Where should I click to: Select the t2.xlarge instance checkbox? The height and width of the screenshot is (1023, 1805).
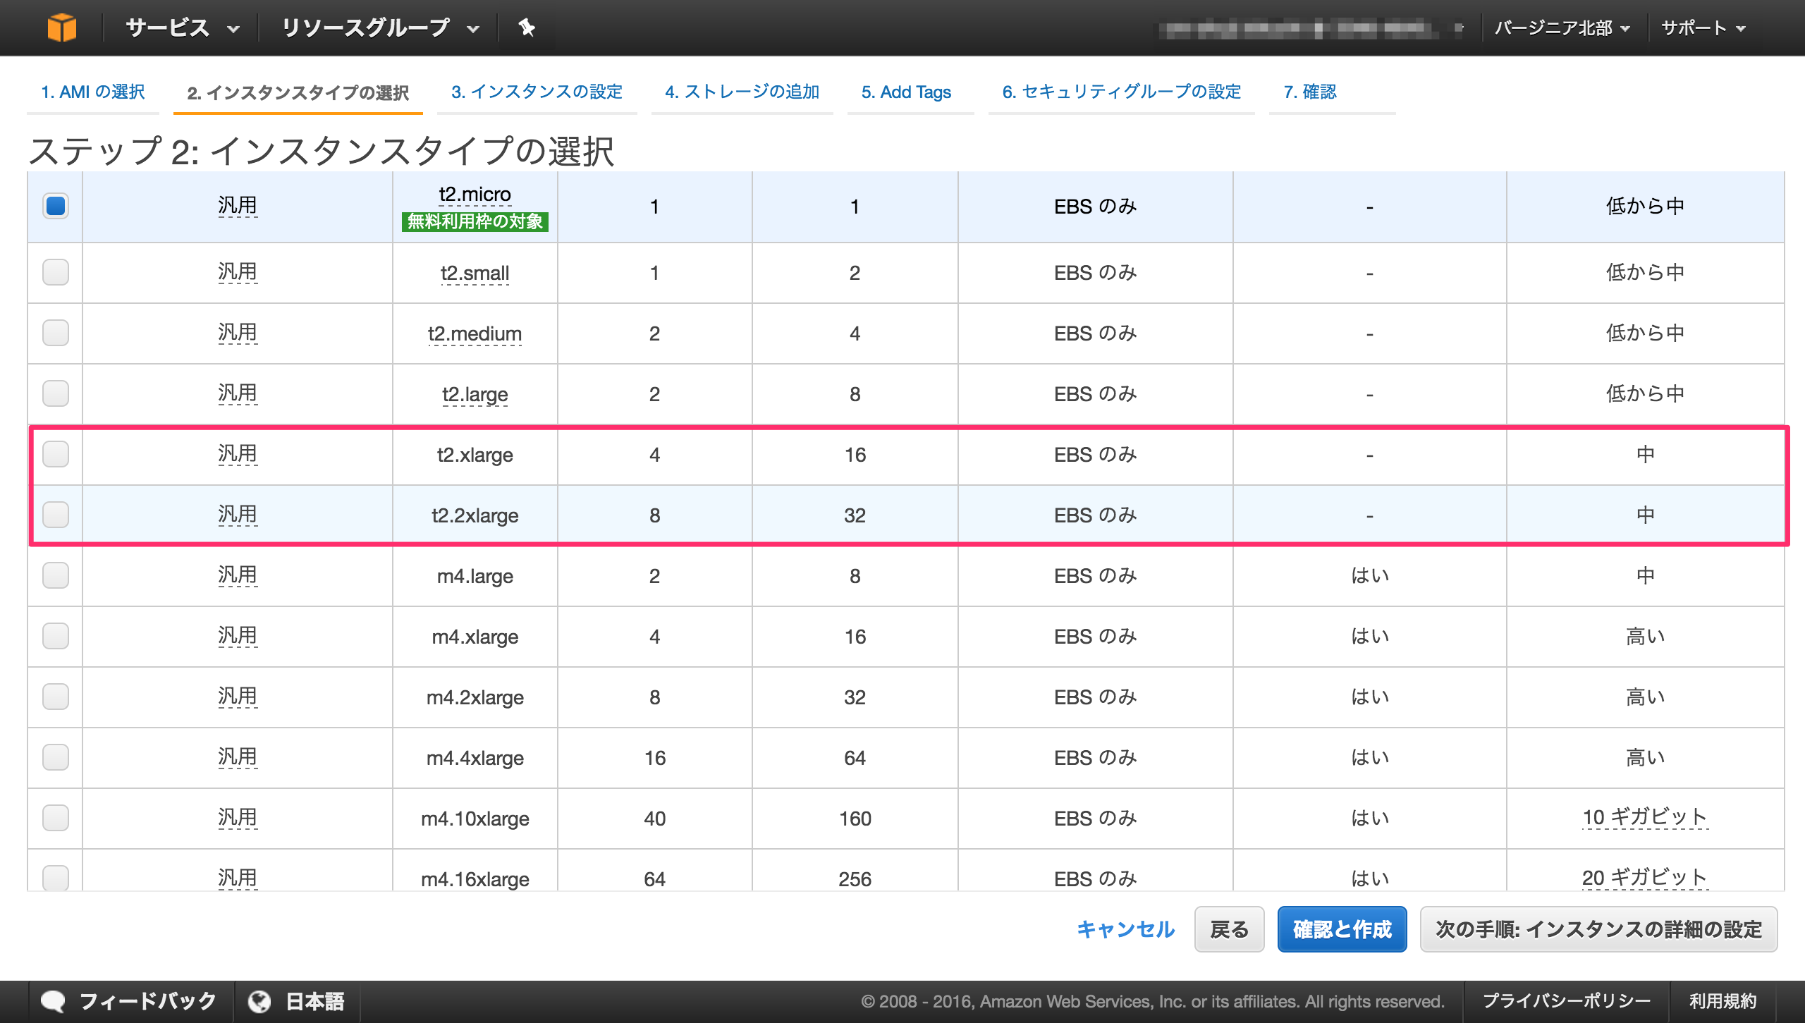coord(56,454)
